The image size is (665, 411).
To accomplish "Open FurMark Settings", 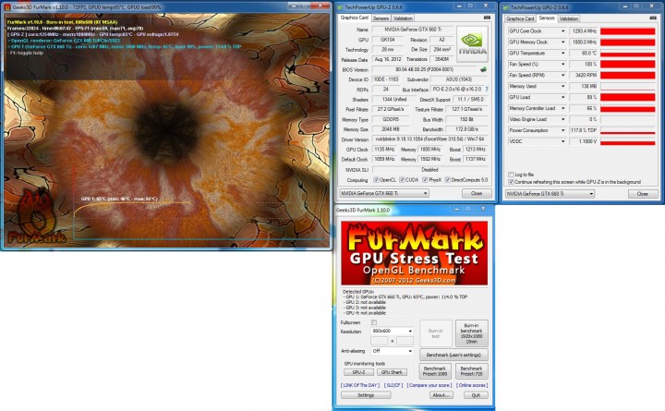I will [x=366, y=395].
